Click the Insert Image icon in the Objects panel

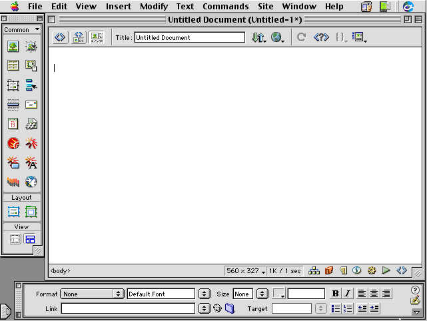click(x=13, y=47)
